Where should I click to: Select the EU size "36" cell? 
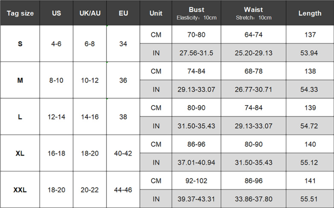click(123, 80)
